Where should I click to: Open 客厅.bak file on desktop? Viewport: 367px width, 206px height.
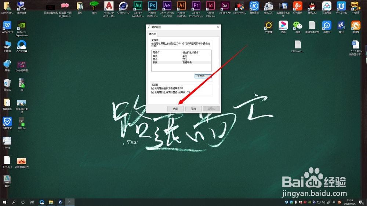point(7,162)
